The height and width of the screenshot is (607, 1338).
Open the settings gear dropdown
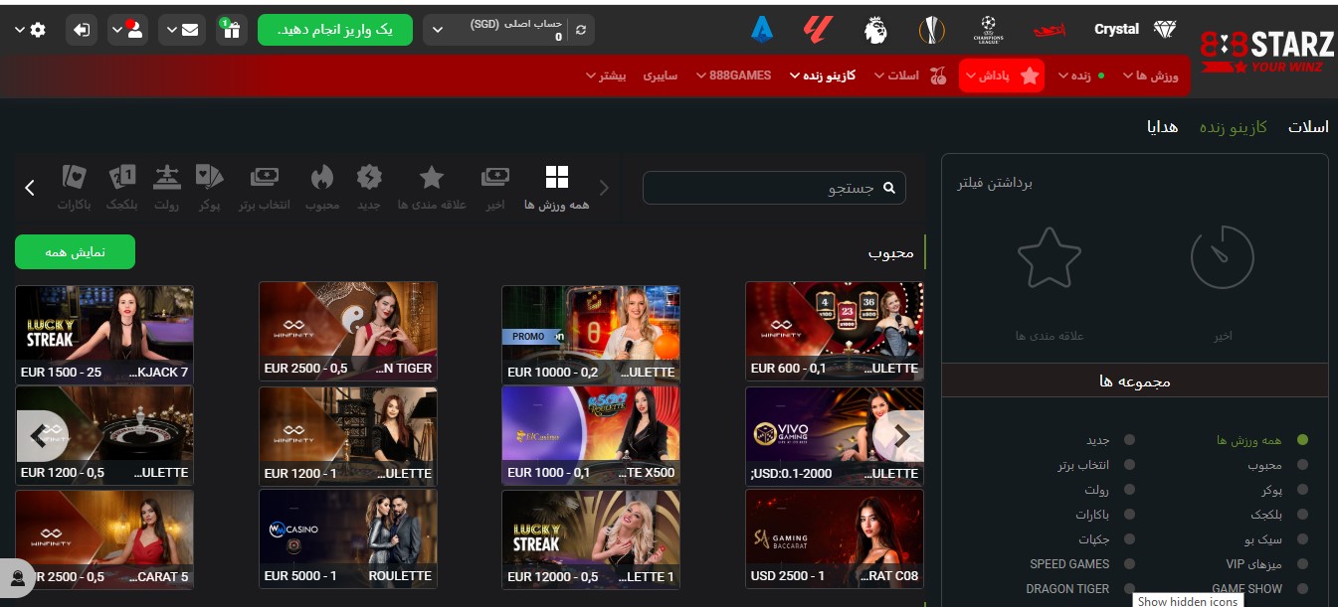pyautogui.click(x=31, y=30)
